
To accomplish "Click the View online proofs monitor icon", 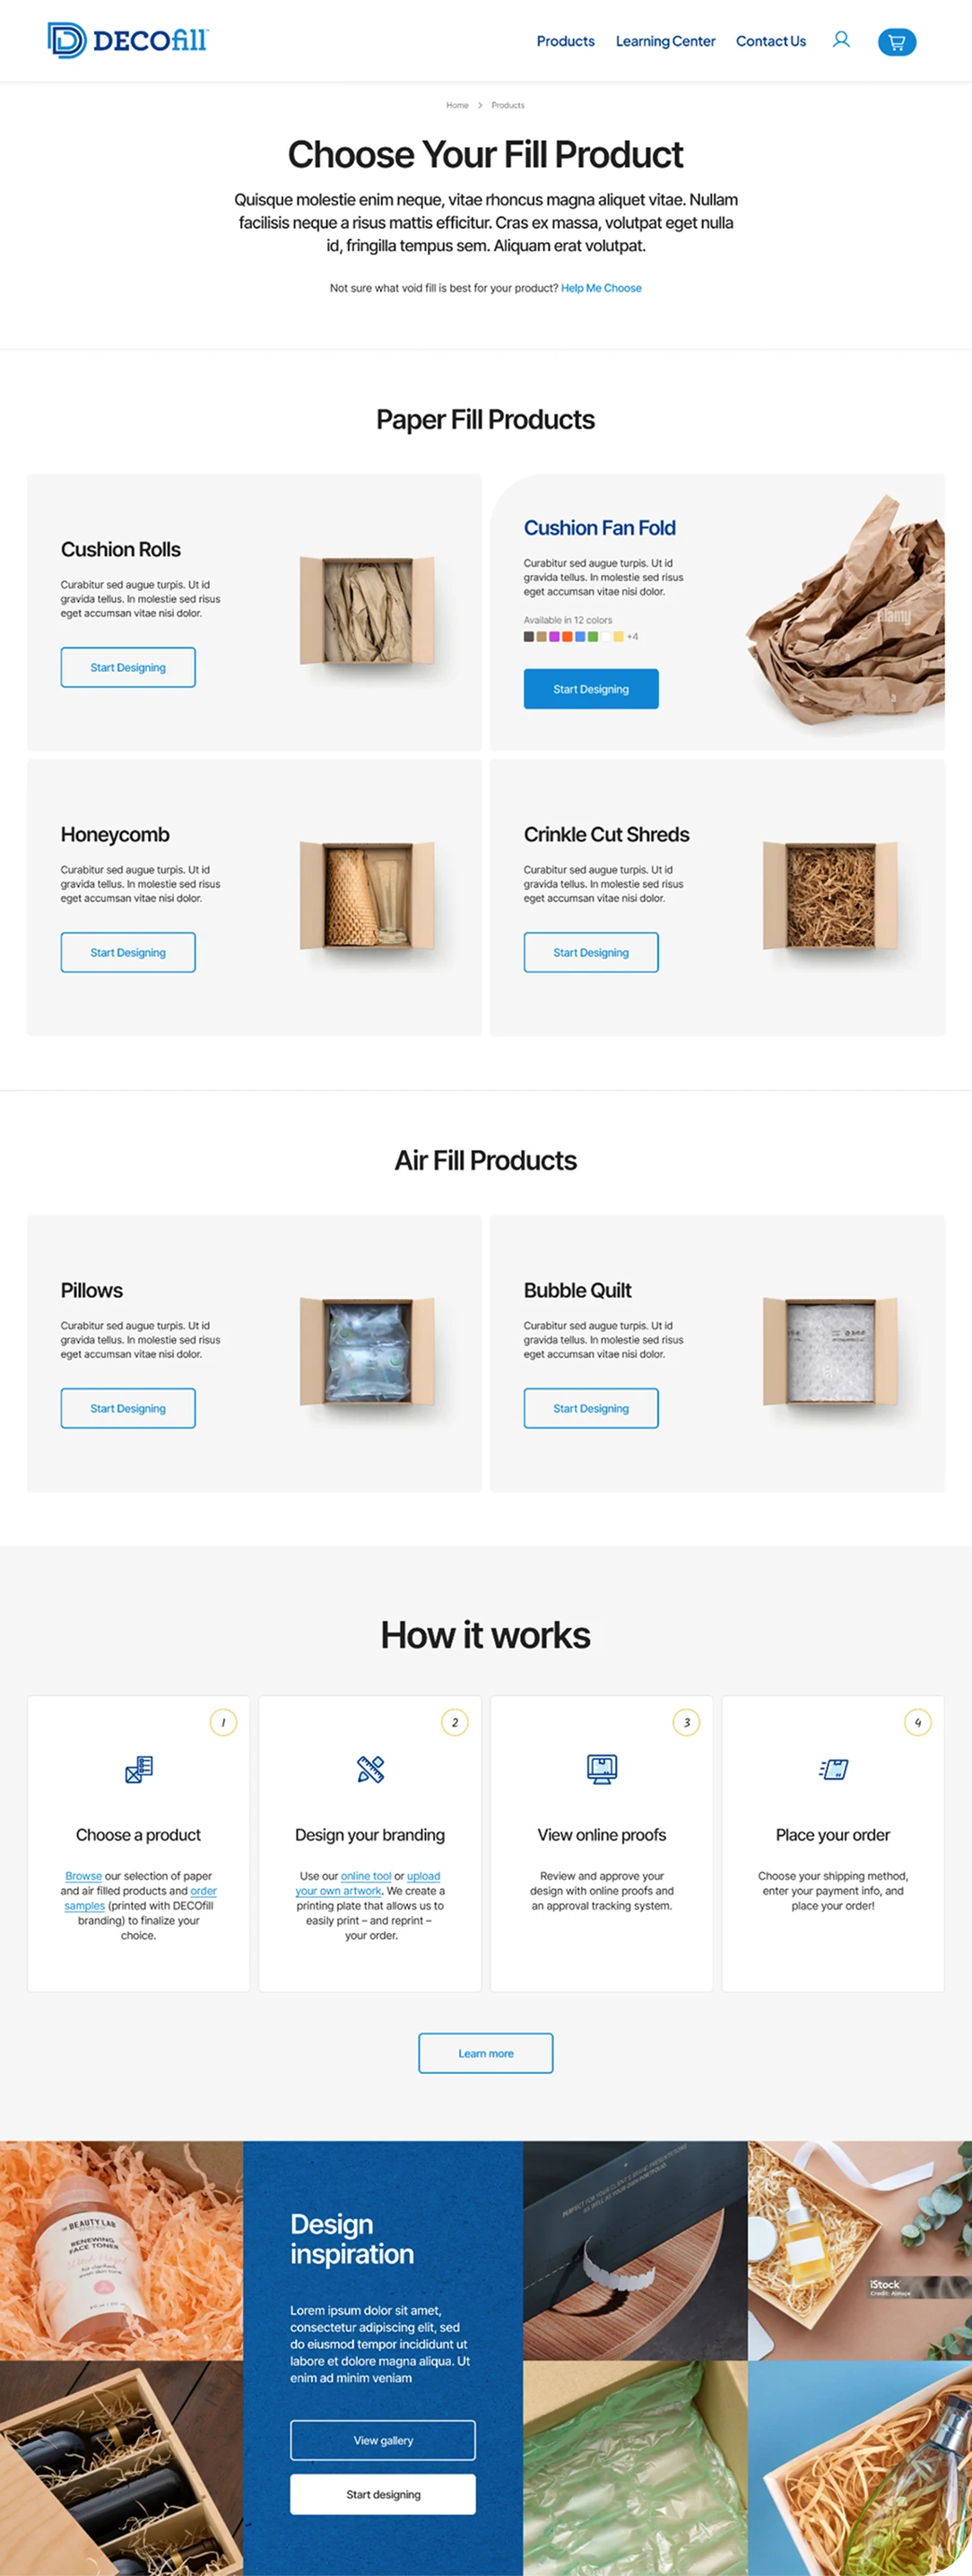I will click(x=602, y=1769).
